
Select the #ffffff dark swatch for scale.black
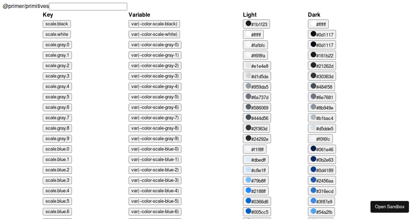pos(318,24)
